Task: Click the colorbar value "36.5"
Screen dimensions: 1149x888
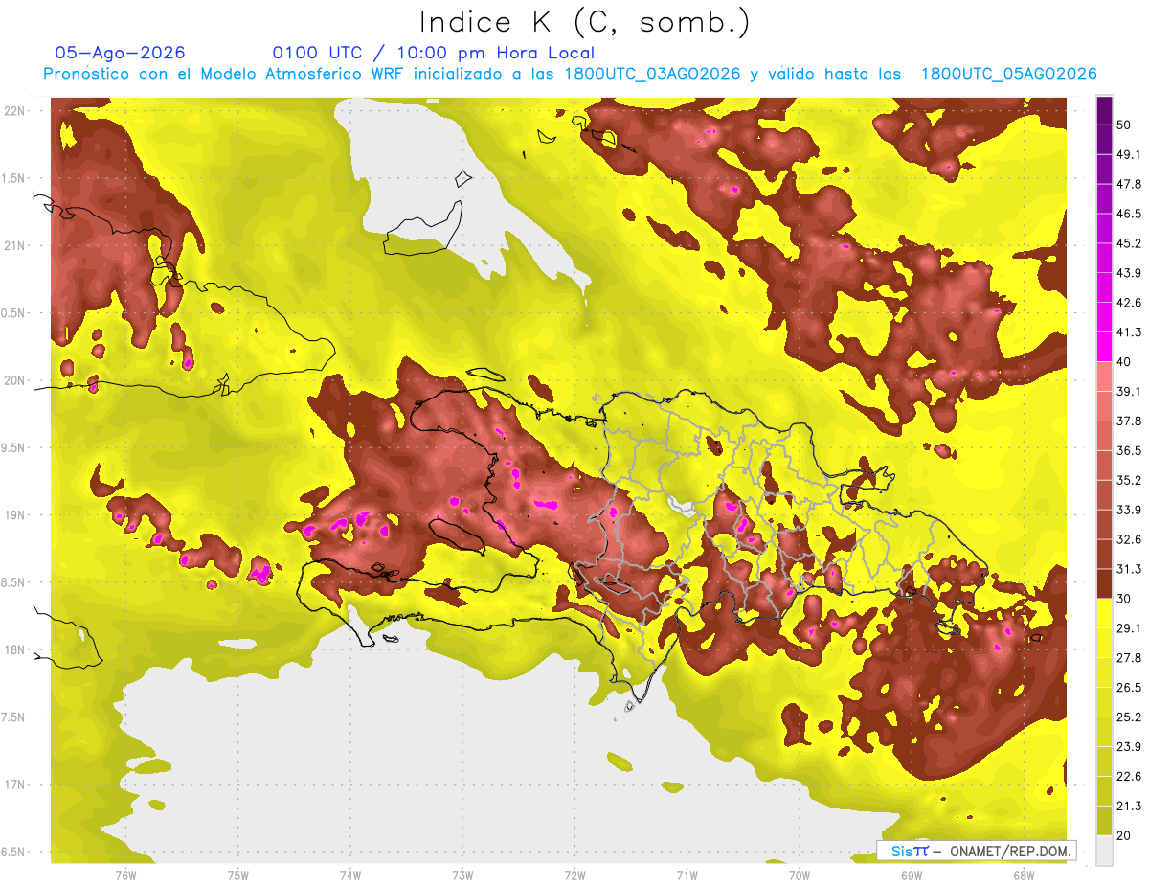Action: 1128,450
